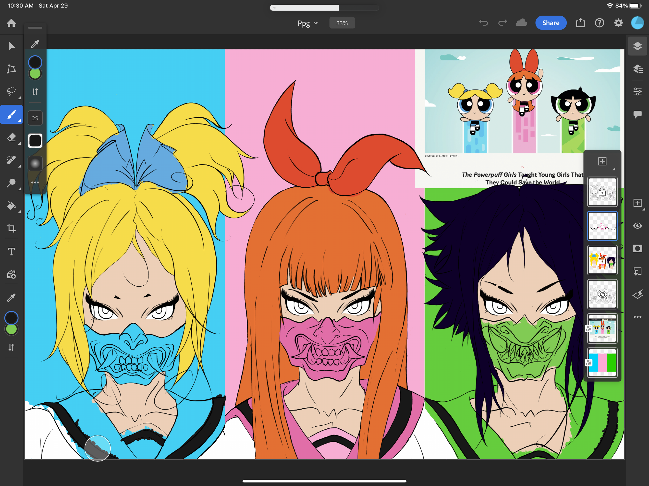
Task: Activate the Crop tool
Action: (11, 228)
